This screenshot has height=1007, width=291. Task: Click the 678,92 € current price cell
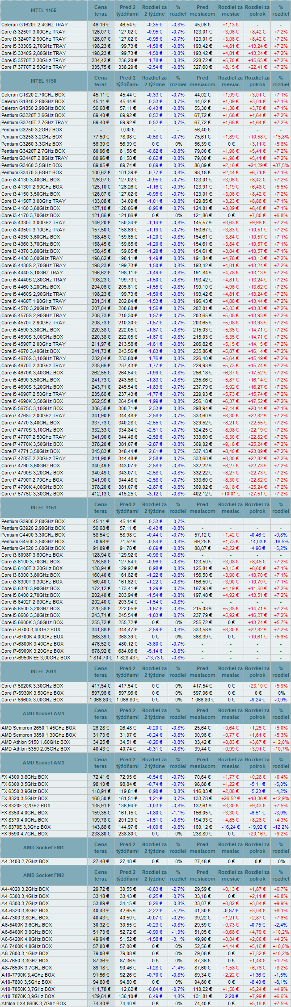101,651
